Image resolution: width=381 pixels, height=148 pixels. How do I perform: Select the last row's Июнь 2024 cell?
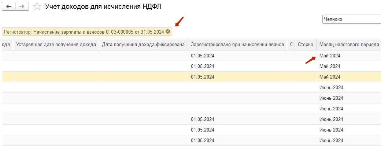point(331,140)
